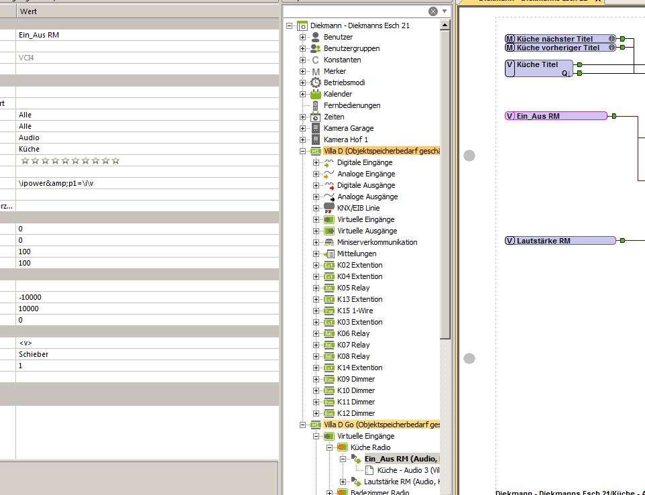The width and height of the screenshot is (645, 495).
Task: Edit the -10000 minimum value field
Action: [x=148, y=297]
